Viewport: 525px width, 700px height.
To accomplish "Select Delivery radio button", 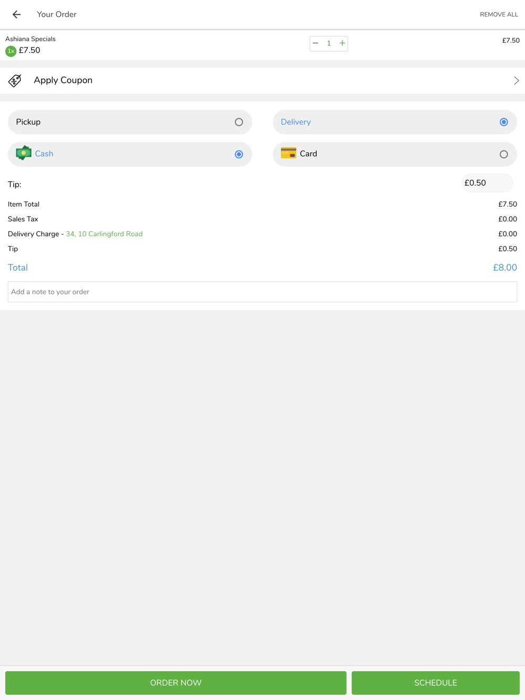I will tap(503, 122).
